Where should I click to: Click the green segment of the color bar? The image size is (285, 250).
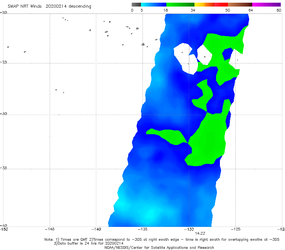tap(180, 5)
